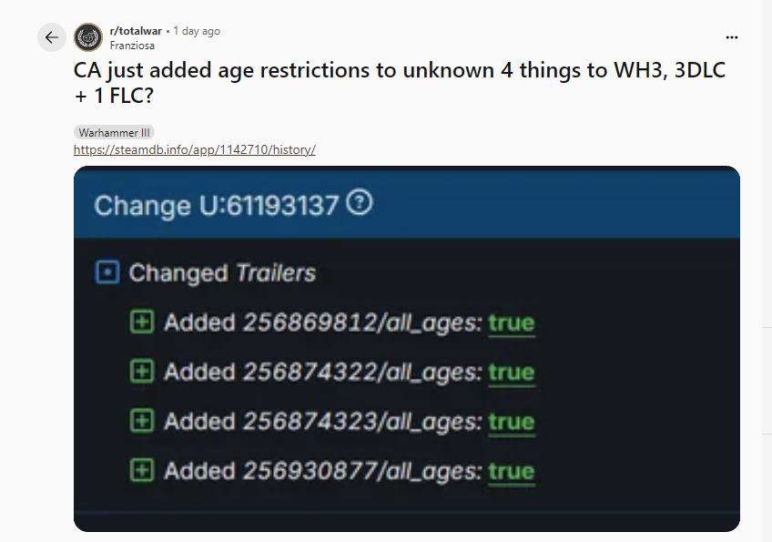This screenshot has width=772, height=542.
Task: Open the r/totalwar community avatar
Action: (x=88, y=37)
